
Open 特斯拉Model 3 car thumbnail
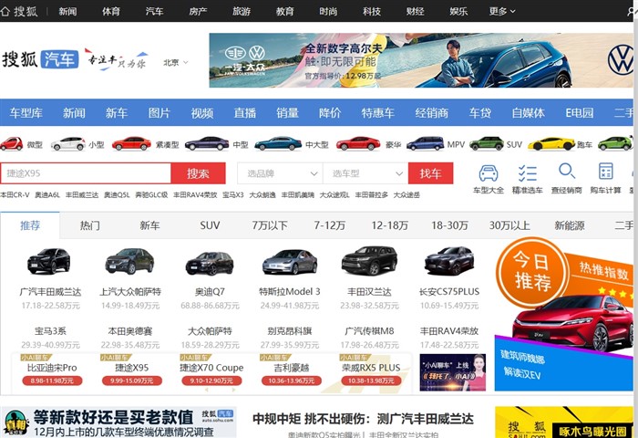point(289,262)
